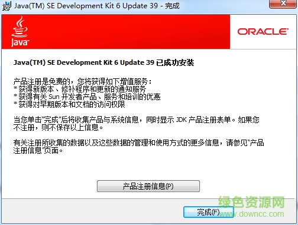Click the bullet '获得对早期版本和文档的访问权限'
Viewport: 298px width, 225px height.
point(69,104)
